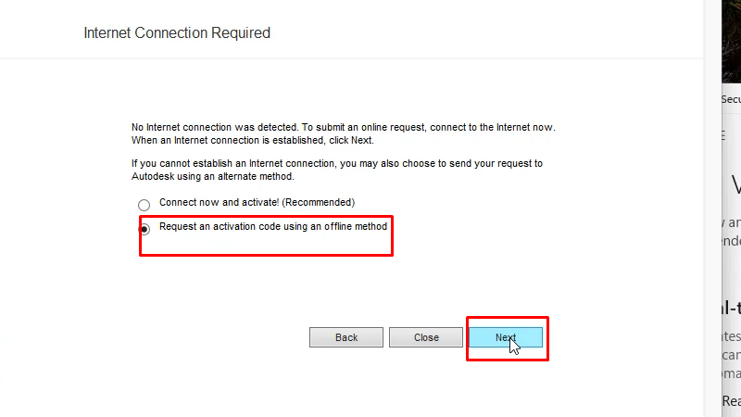Image resolution: width=741 pixels, height=417 pixels.
Task: Click the gray vertical strip right of dialog
Action: point(710,232)
